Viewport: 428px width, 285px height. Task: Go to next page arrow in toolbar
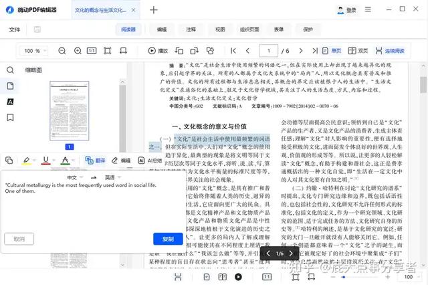pyautogui.click(x=300, y=51)
